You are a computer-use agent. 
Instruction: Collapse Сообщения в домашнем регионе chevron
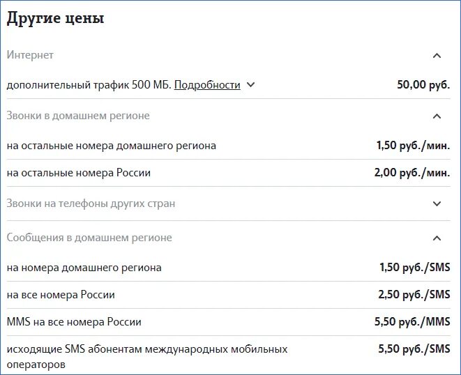coord(437,238)
